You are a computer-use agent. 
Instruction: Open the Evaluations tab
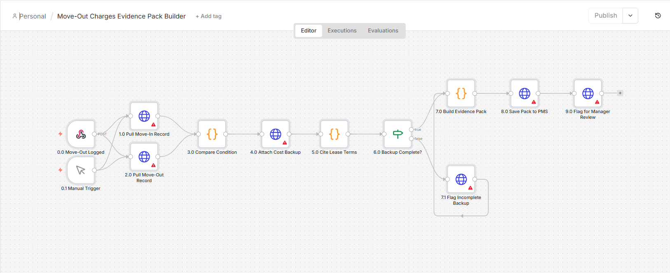[x=383, y=30]
